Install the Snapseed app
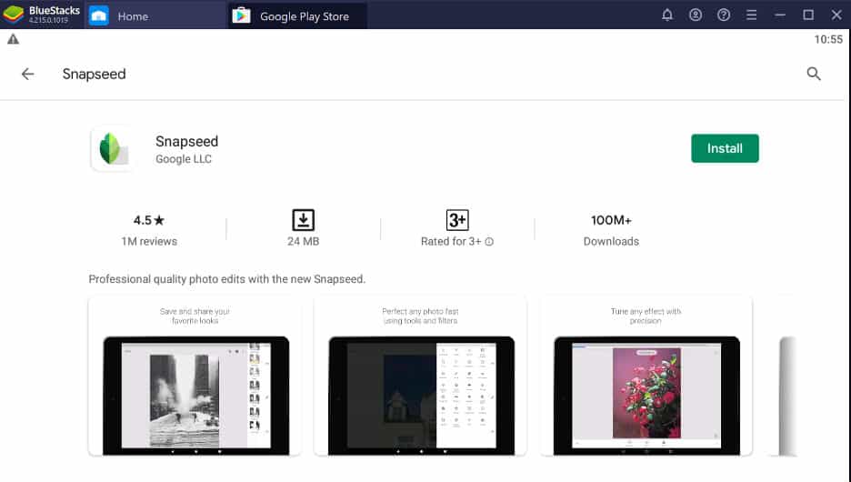 tap(725, 148)
